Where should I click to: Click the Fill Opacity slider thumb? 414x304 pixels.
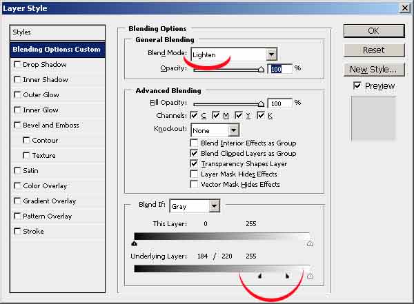pos(261,103)
